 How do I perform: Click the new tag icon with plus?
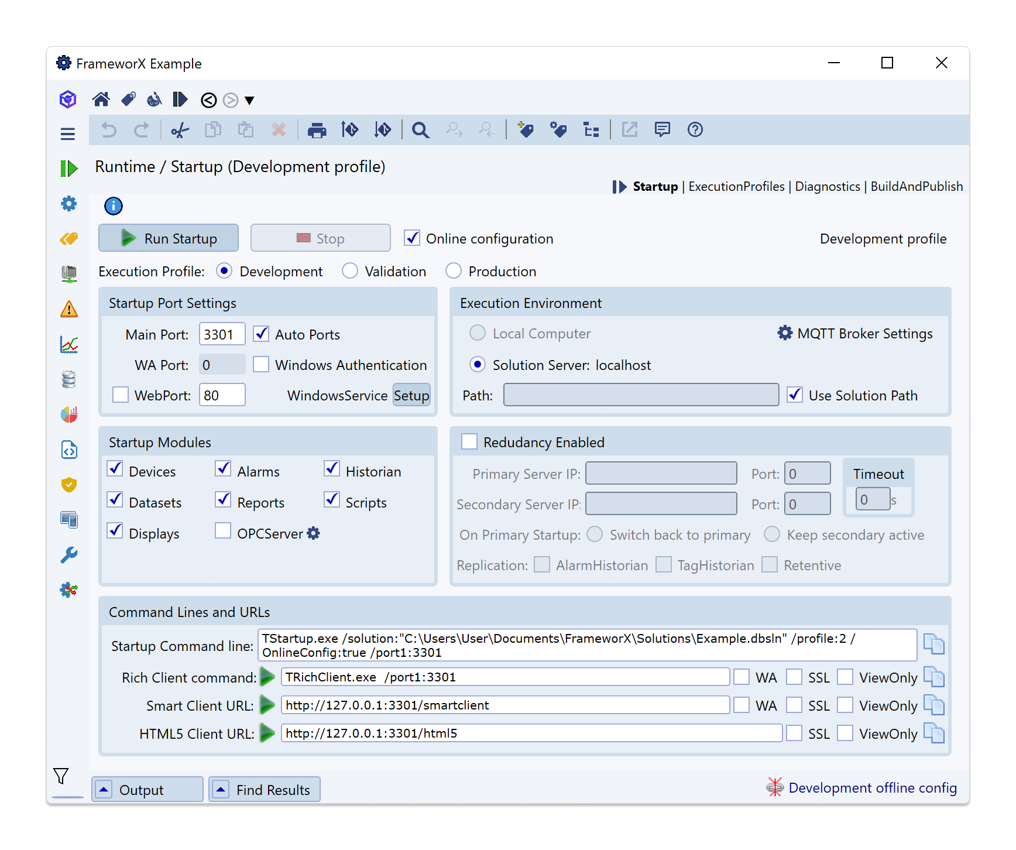point(526,129)
